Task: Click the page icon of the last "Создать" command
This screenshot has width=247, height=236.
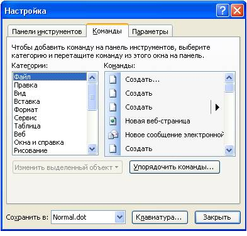Action: coord(113,149)
